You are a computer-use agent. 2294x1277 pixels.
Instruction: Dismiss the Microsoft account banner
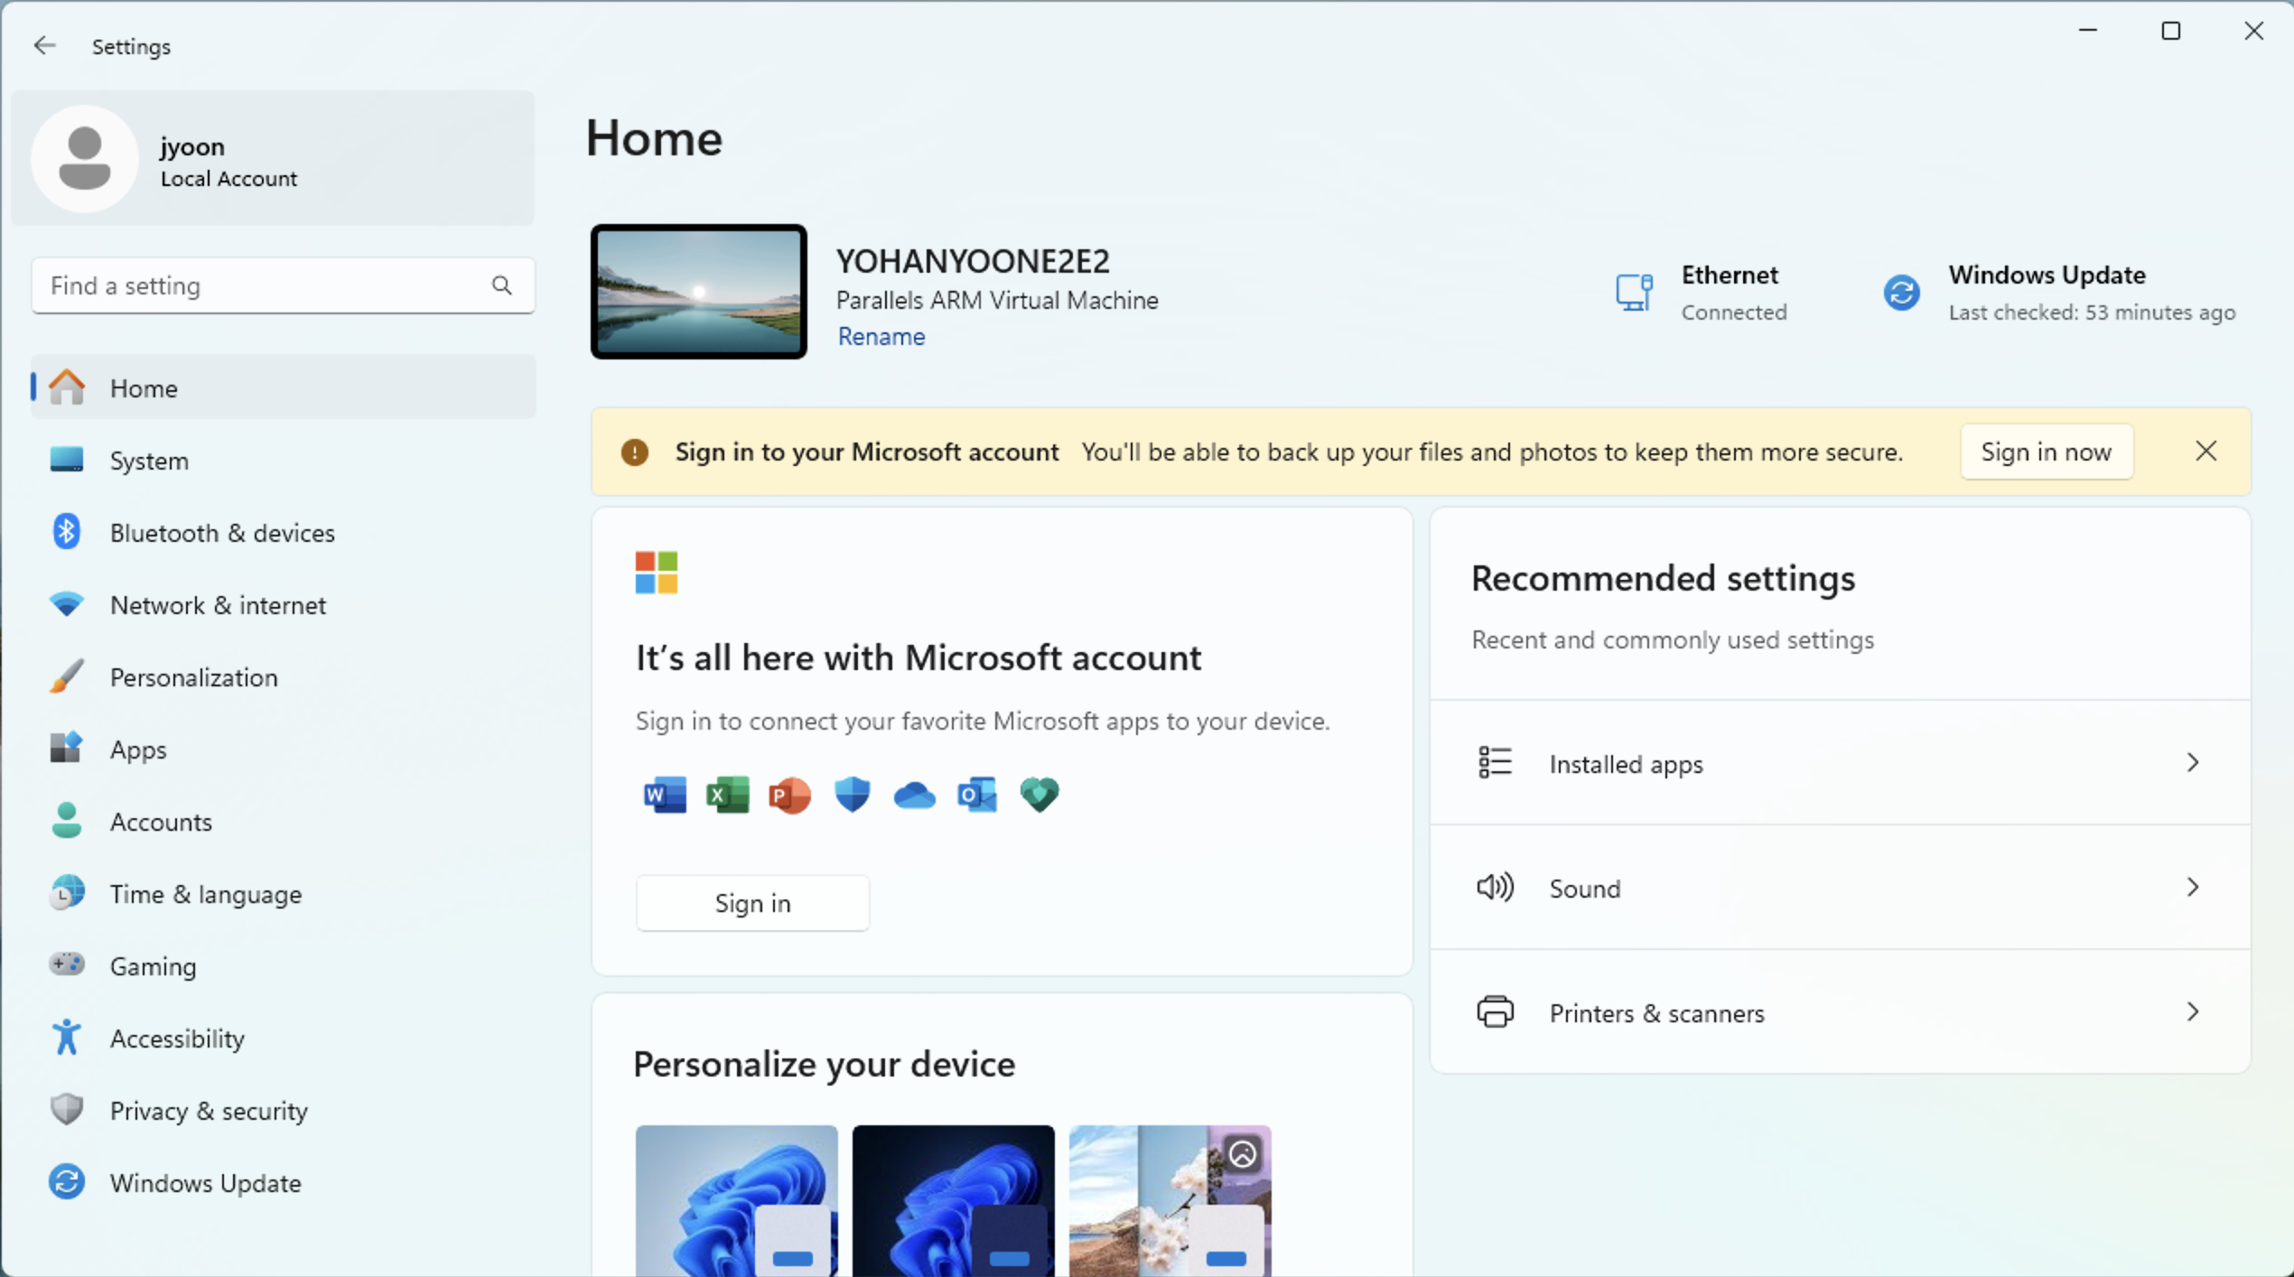(x=2205, y=451)
